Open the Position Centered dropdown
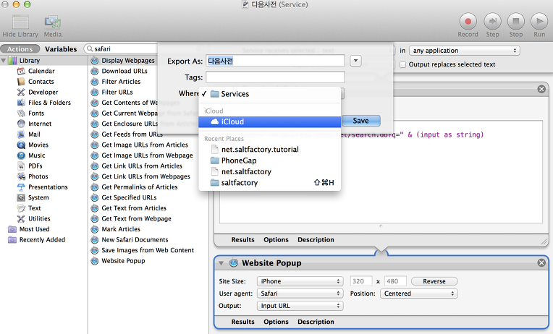The height and width of the screenshot is (334, 553). 418,294
